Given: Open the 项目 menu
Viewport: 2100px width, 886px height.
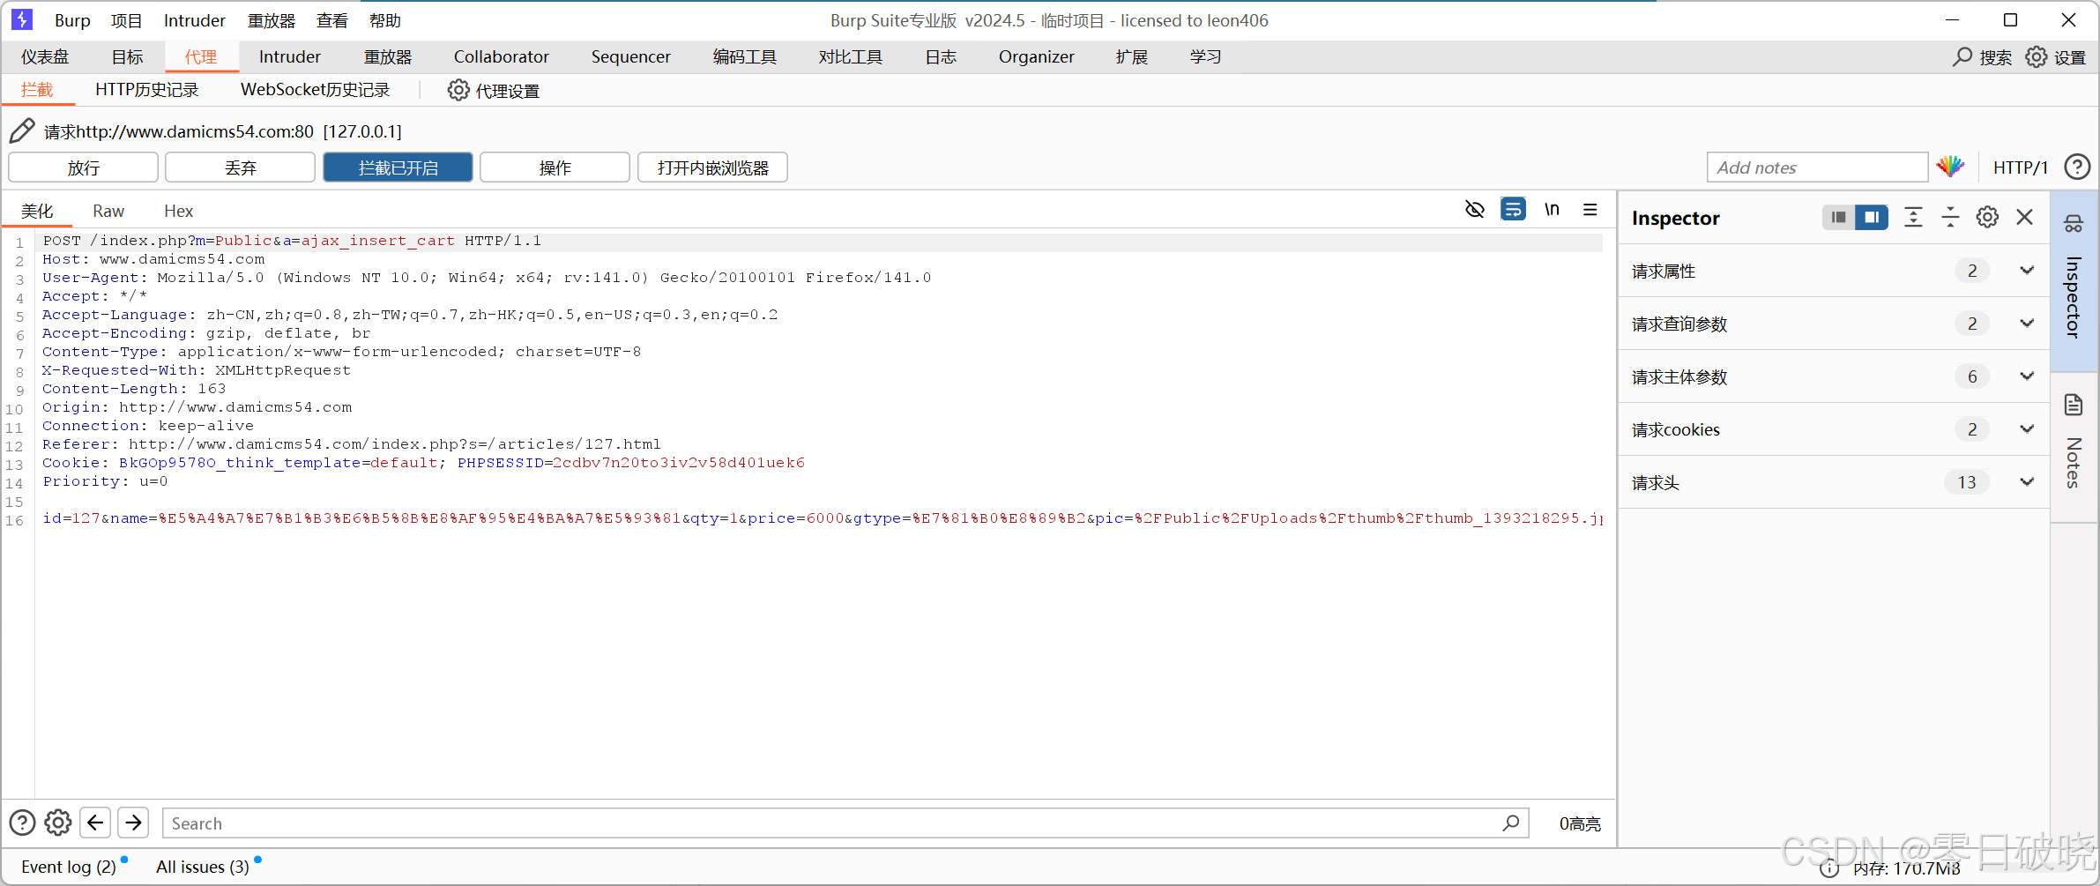Looking at the screenshot, I should coord(126,20).
